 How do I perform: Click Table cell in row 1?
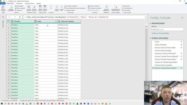pos(46,25)
